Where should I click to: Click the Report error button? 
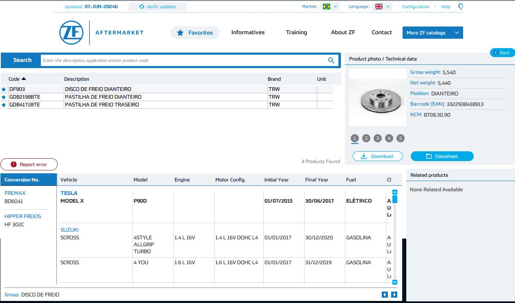click(29, 164)
